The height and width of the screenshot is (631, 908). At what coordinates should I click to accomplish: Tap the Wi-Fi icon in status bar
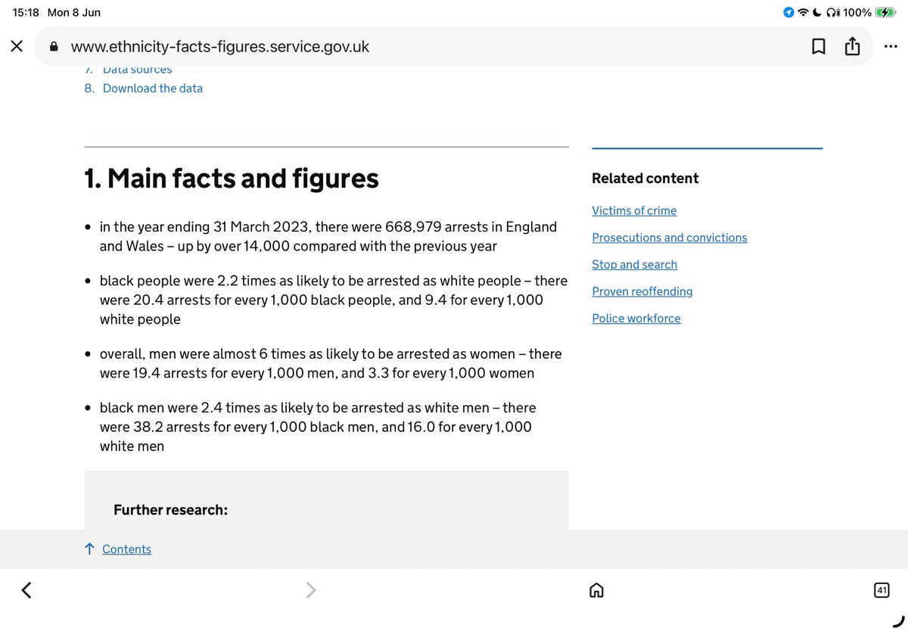803,12
